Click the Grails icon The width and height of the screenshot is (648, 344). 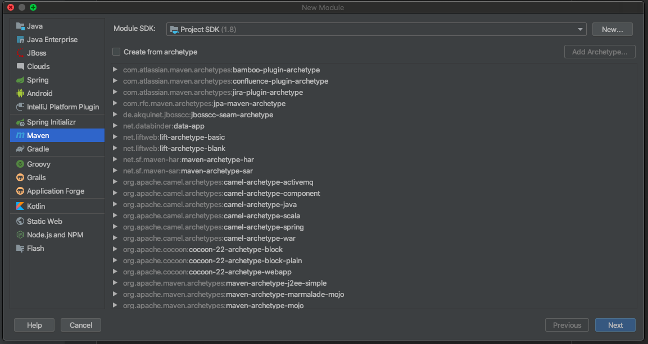click(x=20, y=178)
